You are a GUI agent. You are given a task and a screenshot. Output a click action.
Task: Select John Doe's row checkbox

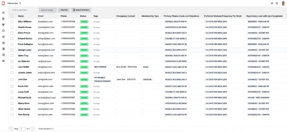12,79
